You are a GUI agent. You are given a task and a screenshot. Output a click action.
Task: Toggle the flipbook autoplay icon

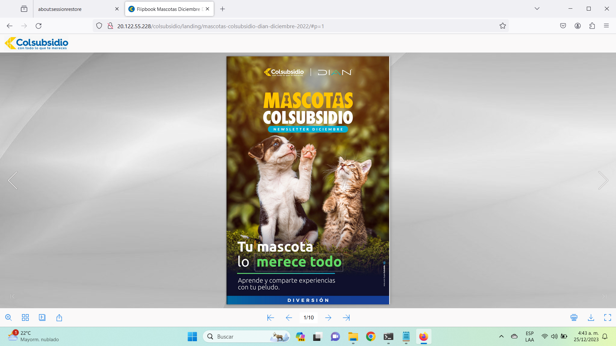point(42,317)
